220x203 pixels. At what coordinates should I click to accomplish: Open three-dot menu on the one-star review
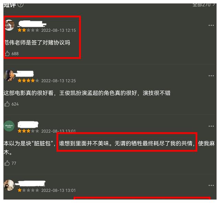pos(211,185)
